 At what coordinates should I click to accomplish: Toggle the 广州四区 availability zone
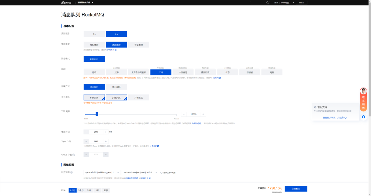tap(94, 97)
